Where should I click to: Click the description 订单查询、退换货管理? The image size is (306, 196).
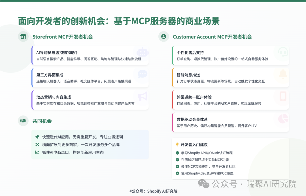[222, 59]
